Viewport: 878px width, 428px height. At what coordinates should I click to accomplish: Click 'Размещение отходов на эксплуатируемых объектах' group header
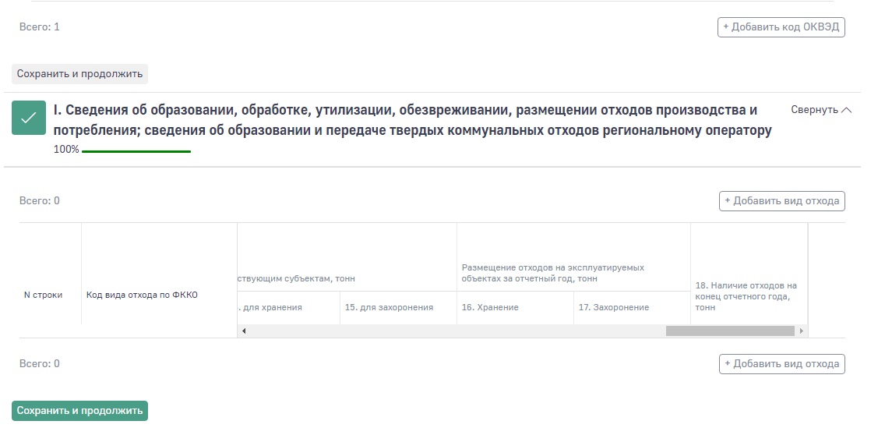pyautogui.click(x=552, y=273)
